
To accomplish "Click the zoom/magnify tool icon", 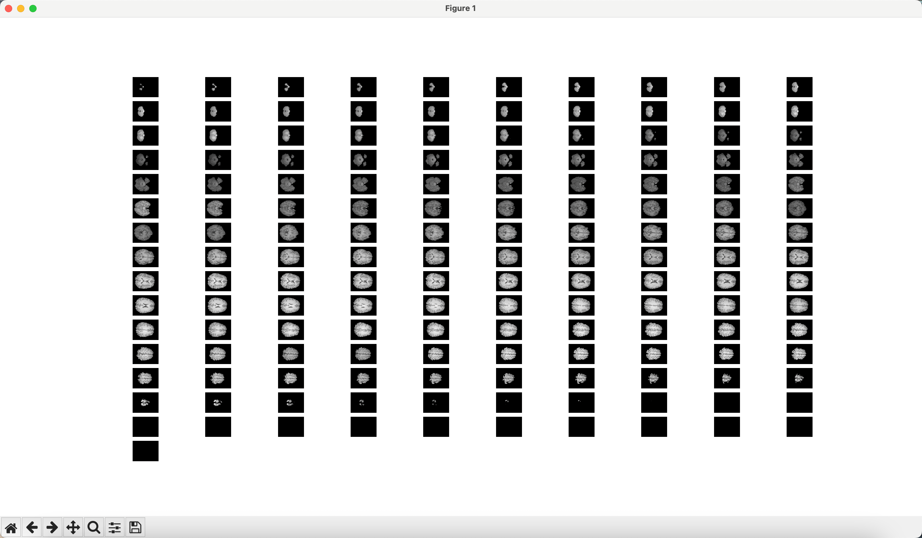I will (x=94, y=526).
